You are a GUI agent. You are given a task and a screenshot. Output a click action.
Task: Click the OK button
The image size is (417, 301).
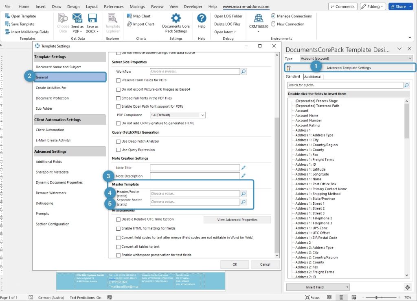(235, 264)
